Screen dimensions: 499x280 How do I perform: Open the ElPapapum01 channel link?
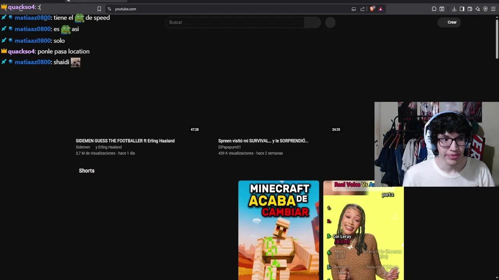click(x=230, y=147)
